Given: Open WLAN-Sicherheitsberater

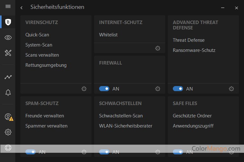Looking at the screenshot, I should tap(125, 126).
